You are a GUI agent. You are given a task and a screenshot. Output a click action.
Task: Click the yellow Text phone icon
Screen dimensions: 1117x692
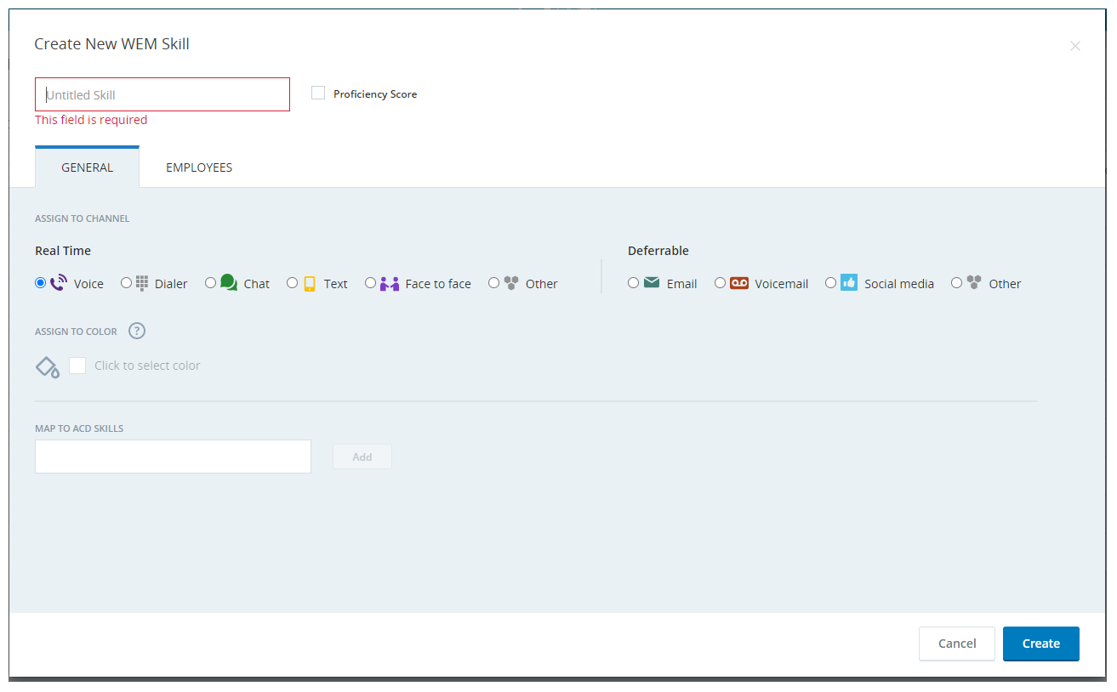click(x=310, y=284)
